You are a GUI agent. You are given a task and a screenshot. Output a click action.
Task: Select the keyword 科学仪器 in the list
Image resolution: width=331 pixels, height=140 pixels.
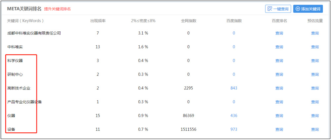point(15,61)
